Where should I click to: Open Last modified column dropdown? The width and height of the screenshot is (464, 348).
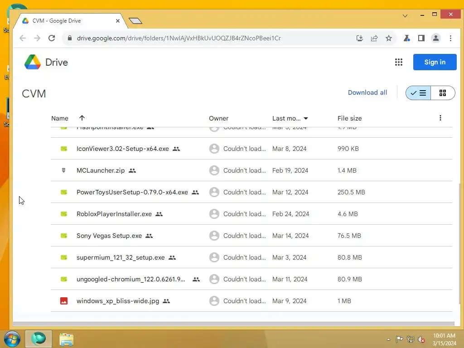click(x=306, y=118)
